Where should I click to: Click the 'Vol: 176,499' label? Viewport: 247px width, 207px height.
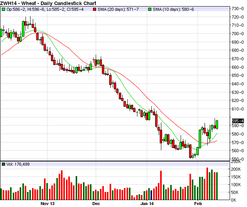click(18, 164)
